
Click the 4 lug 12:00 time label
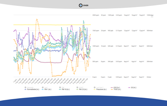pos(50,81)
